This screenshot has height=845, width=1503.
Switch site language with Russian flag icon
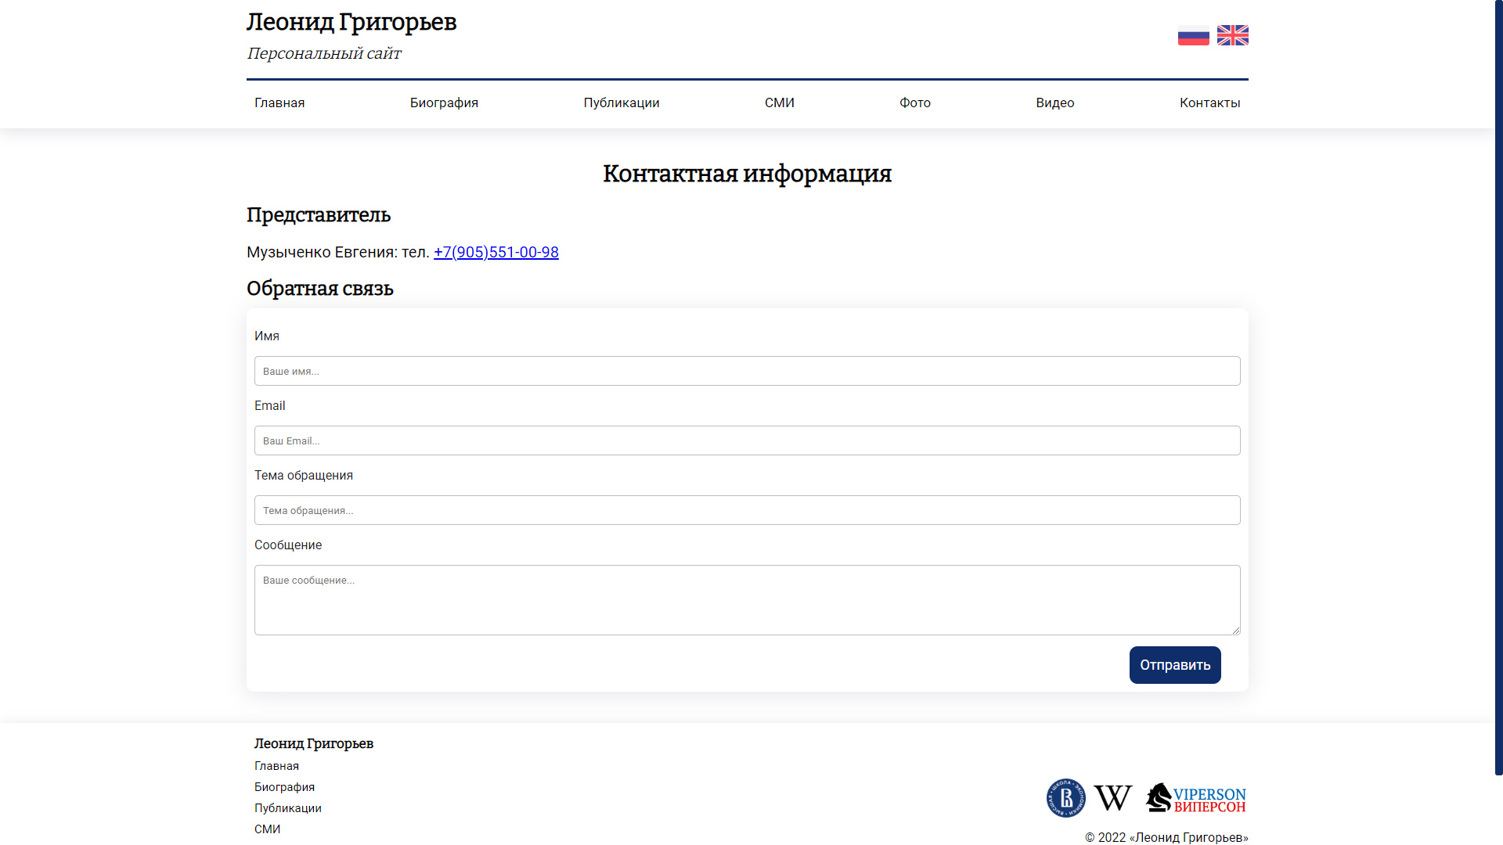[x=1193, y=35]
